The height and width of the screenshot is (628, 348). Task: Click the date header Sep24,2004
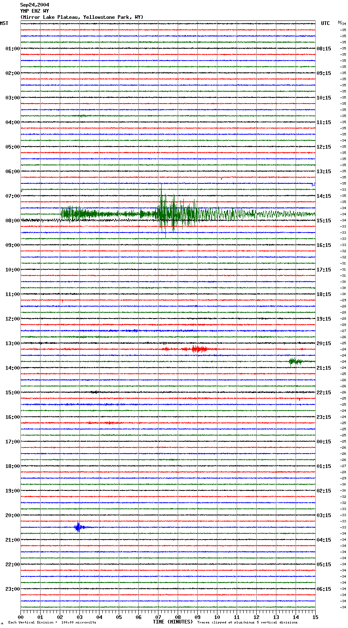click(35, 5)
